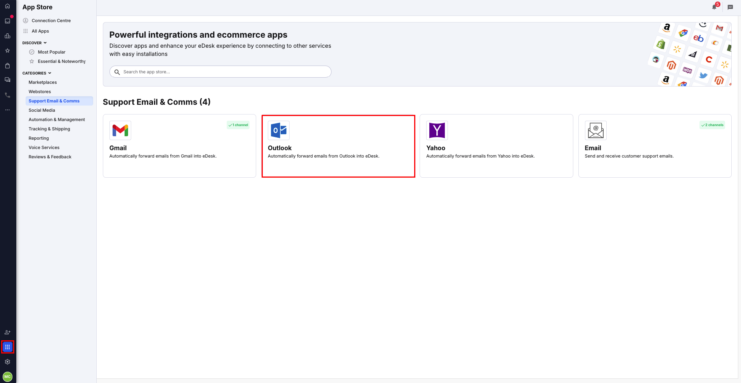
Task: Select Essential & Noteworthy
Action: (62, 61)
